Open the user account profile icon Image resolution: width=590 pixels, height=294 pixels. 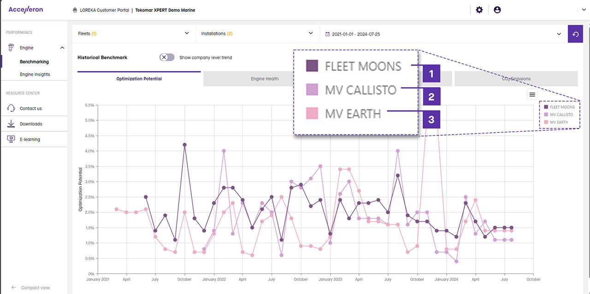point(497,10)
